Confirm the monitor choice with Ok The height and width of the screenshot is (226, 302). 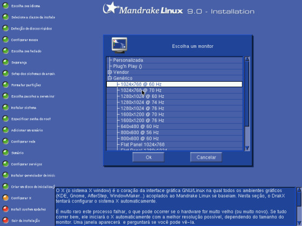(x=148, y=157)
